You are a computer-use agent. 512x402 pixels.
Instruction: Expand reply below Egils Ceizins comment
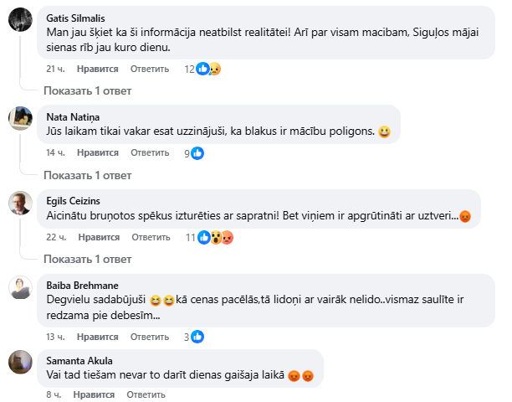87,260
